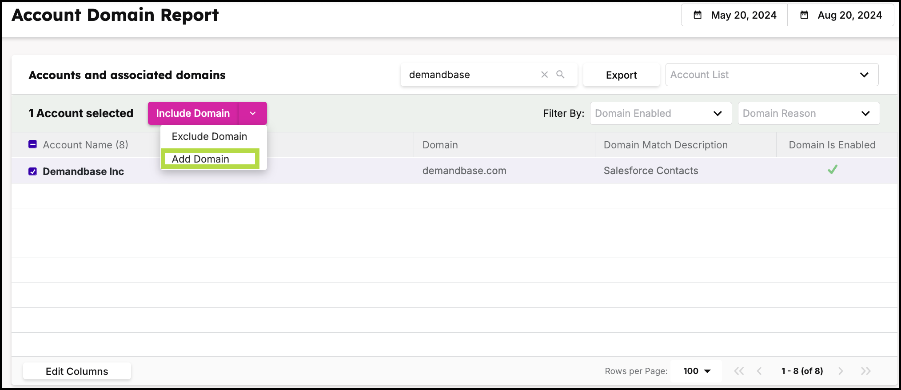Change Rows per Page value of 100
Screen dimensions: 901x390
point(697,371)
